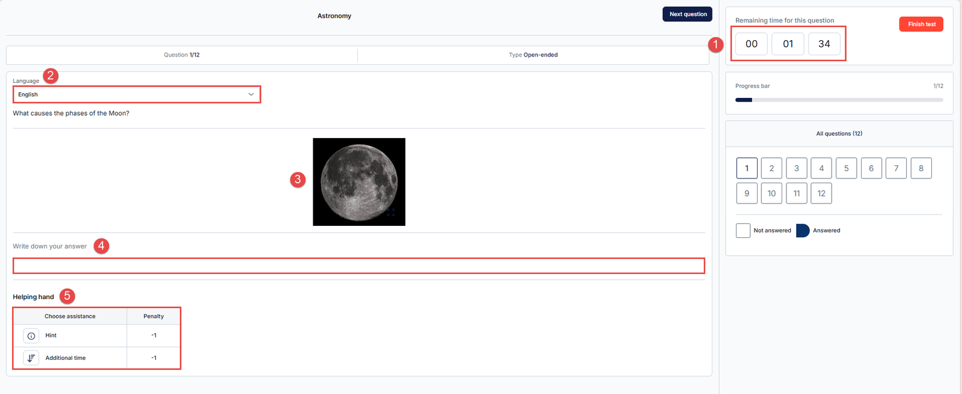The height and width of the screenshot is (394, 962).
Task: Click the Hint info icon
Action: coord(31,336)
